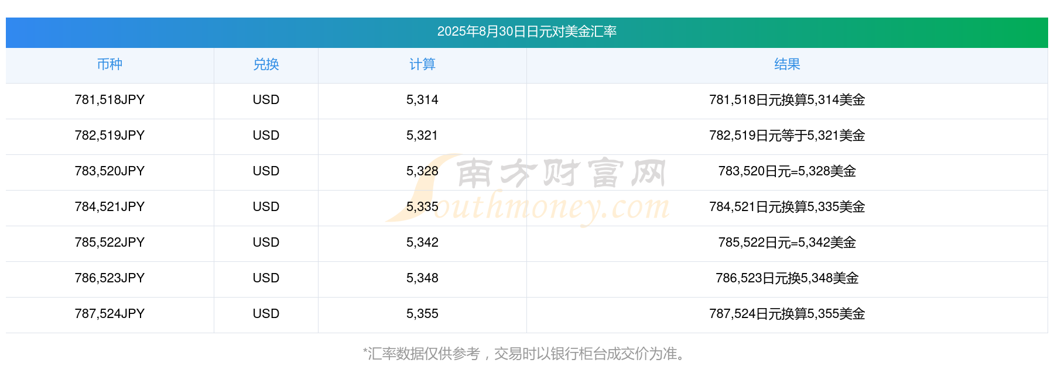The height and width of the screenshot is (380, 1054).
Task: Click USD in the 786,523JPY row
Action: (x=266, y=278)
